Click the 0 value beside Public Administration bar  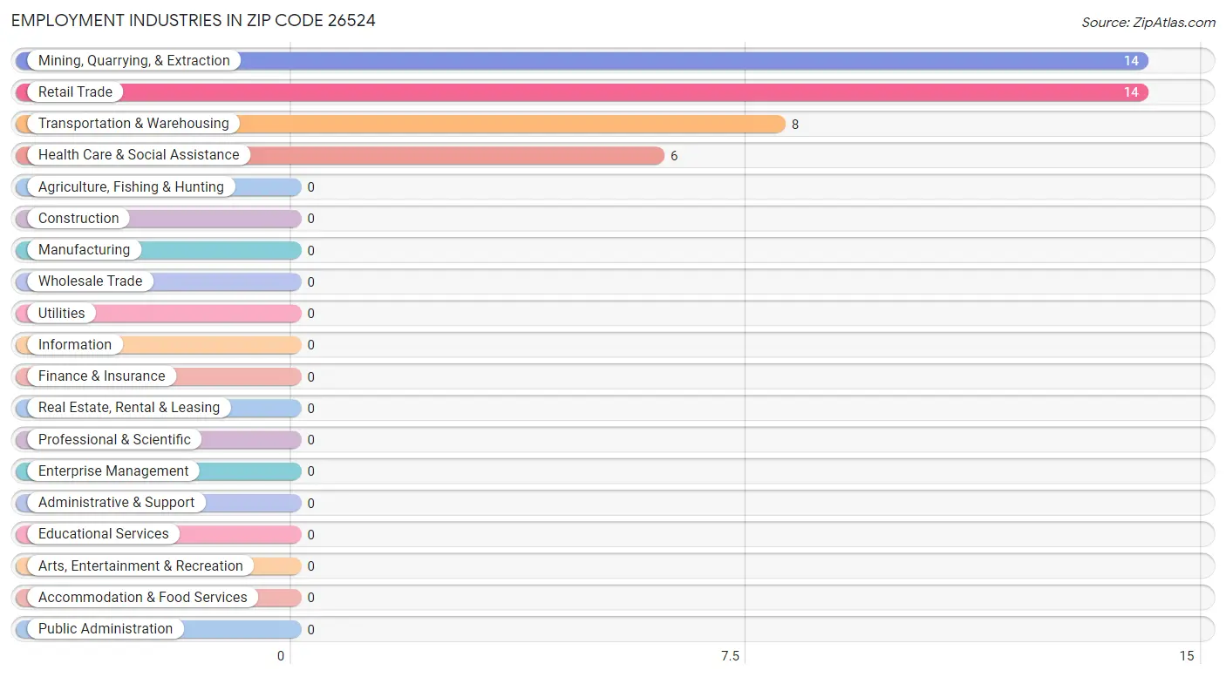[310, 629]
